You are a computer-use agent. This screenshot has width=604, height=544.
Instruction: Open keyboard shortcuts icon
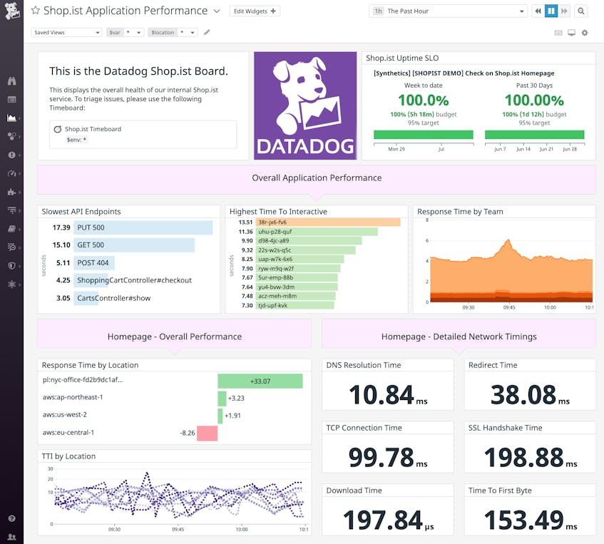(x=558, y=33)
